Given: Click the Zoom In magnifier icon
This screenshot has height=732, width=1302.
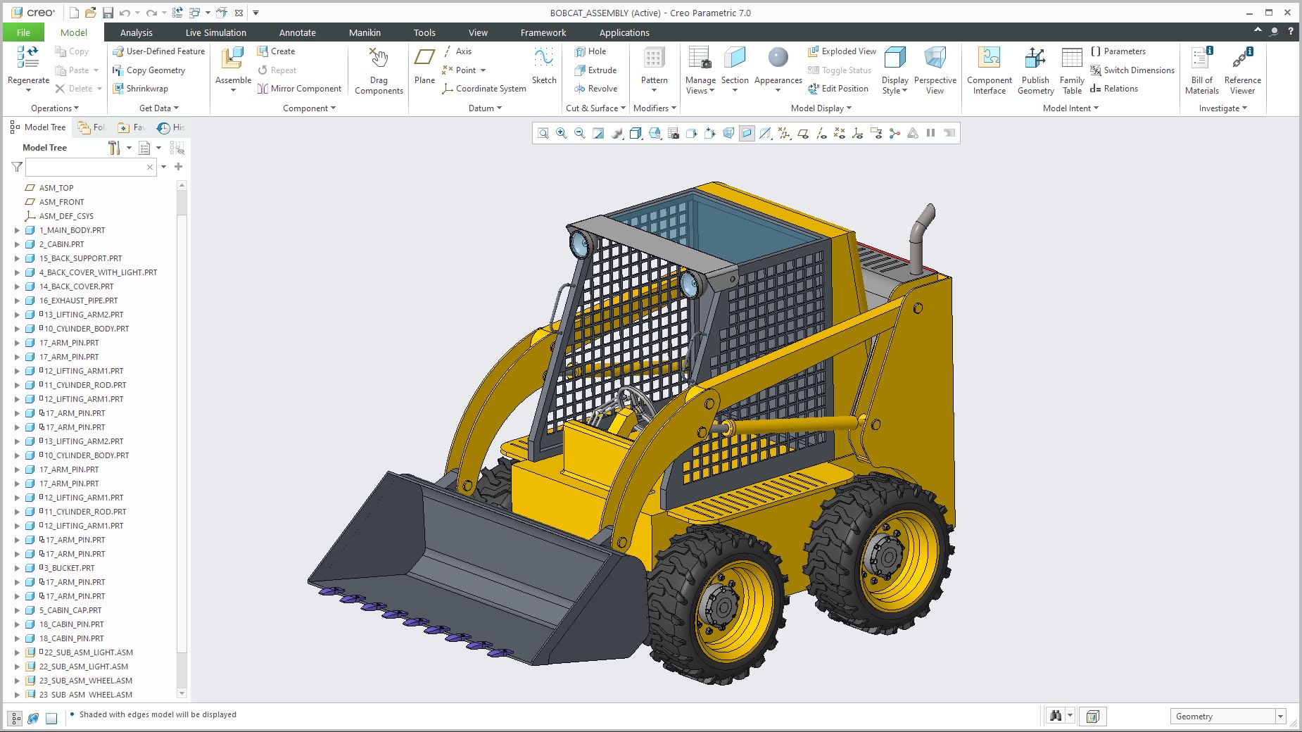Looking at the screenshot, I should (x=562, y=133).
